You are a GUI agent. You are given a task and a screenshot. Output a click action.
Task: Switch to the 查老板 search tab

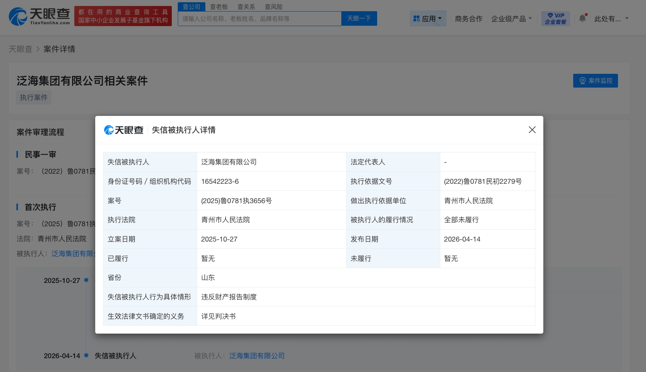219,7
